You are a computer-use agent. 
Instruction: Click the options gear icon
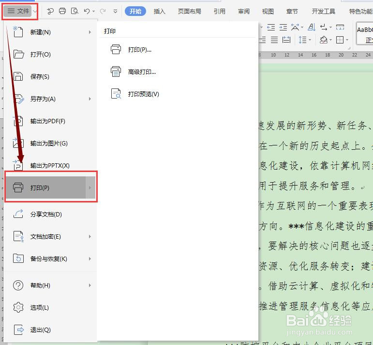(x=18, y=307)
